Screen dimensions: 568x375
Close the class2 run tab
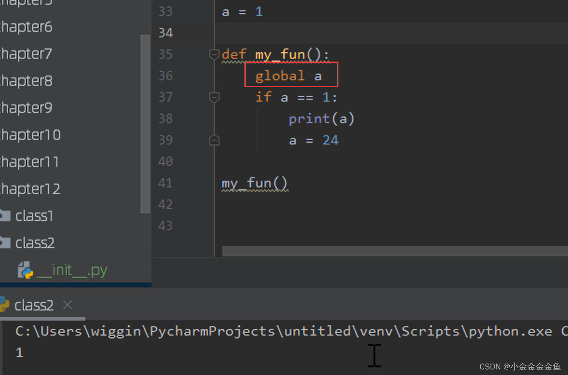pos(68,305)
